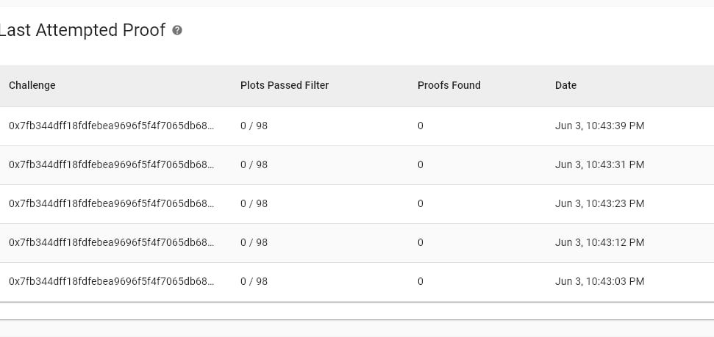Click the Date column header
The width and height of the screenshot is (714, 337).
tap(565, 85)
